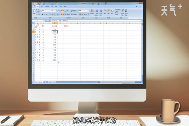Switch to the Formulas (公式) tab
Screen dimensions: 189x126
[52, 7]
